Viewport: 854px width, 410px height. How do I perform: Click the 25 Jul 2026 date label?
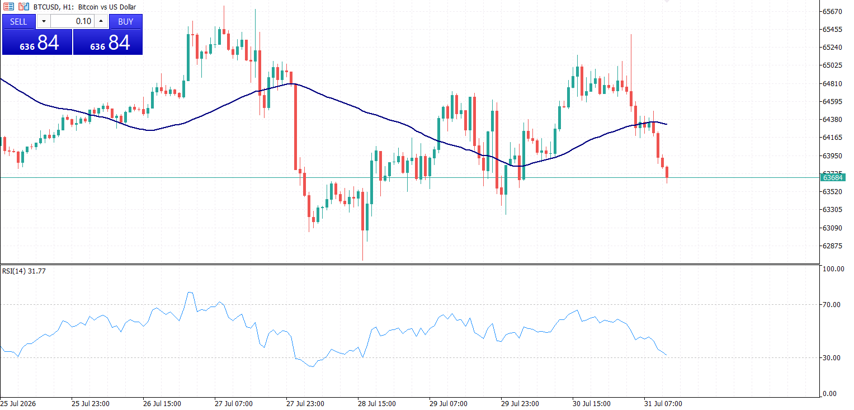[17, 403]
